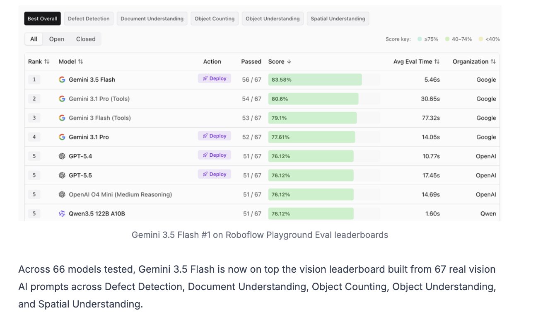Click the "Score key:" label
543x322 pixels.
coord(398,39)
